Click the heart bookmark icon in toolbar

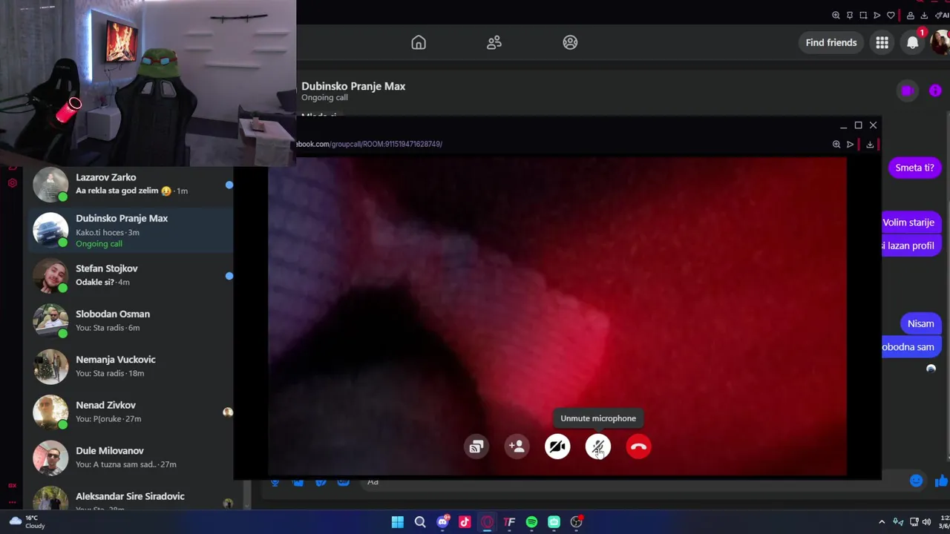coord(891,15)
